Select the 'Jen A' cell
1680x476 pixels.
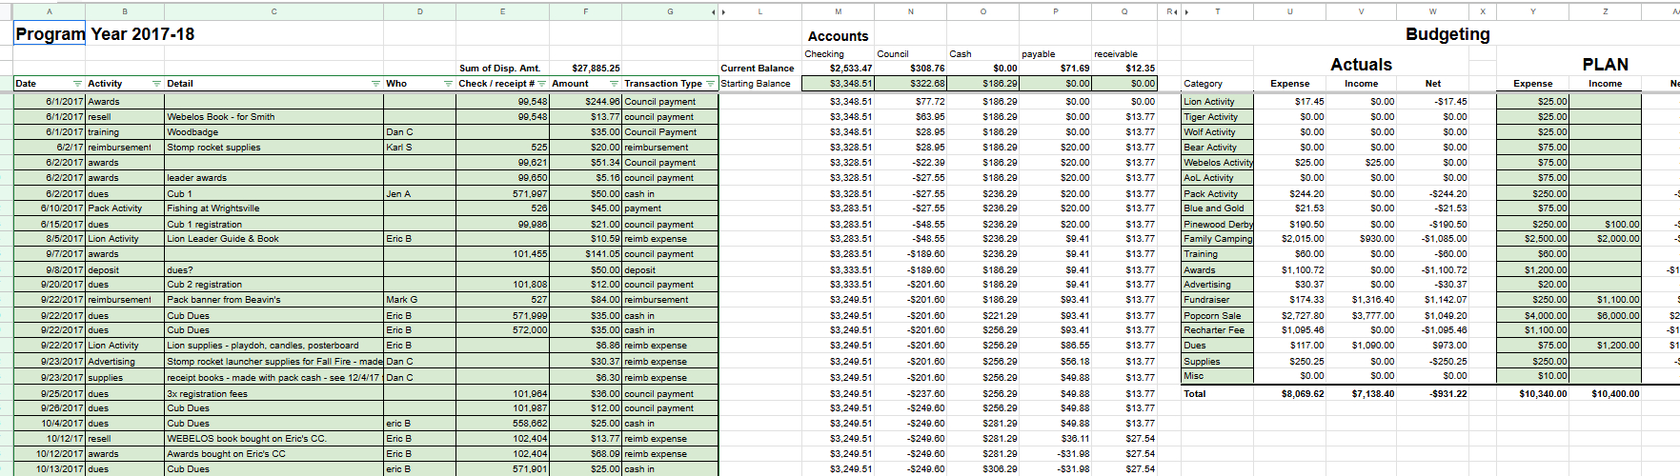point(419,193)
